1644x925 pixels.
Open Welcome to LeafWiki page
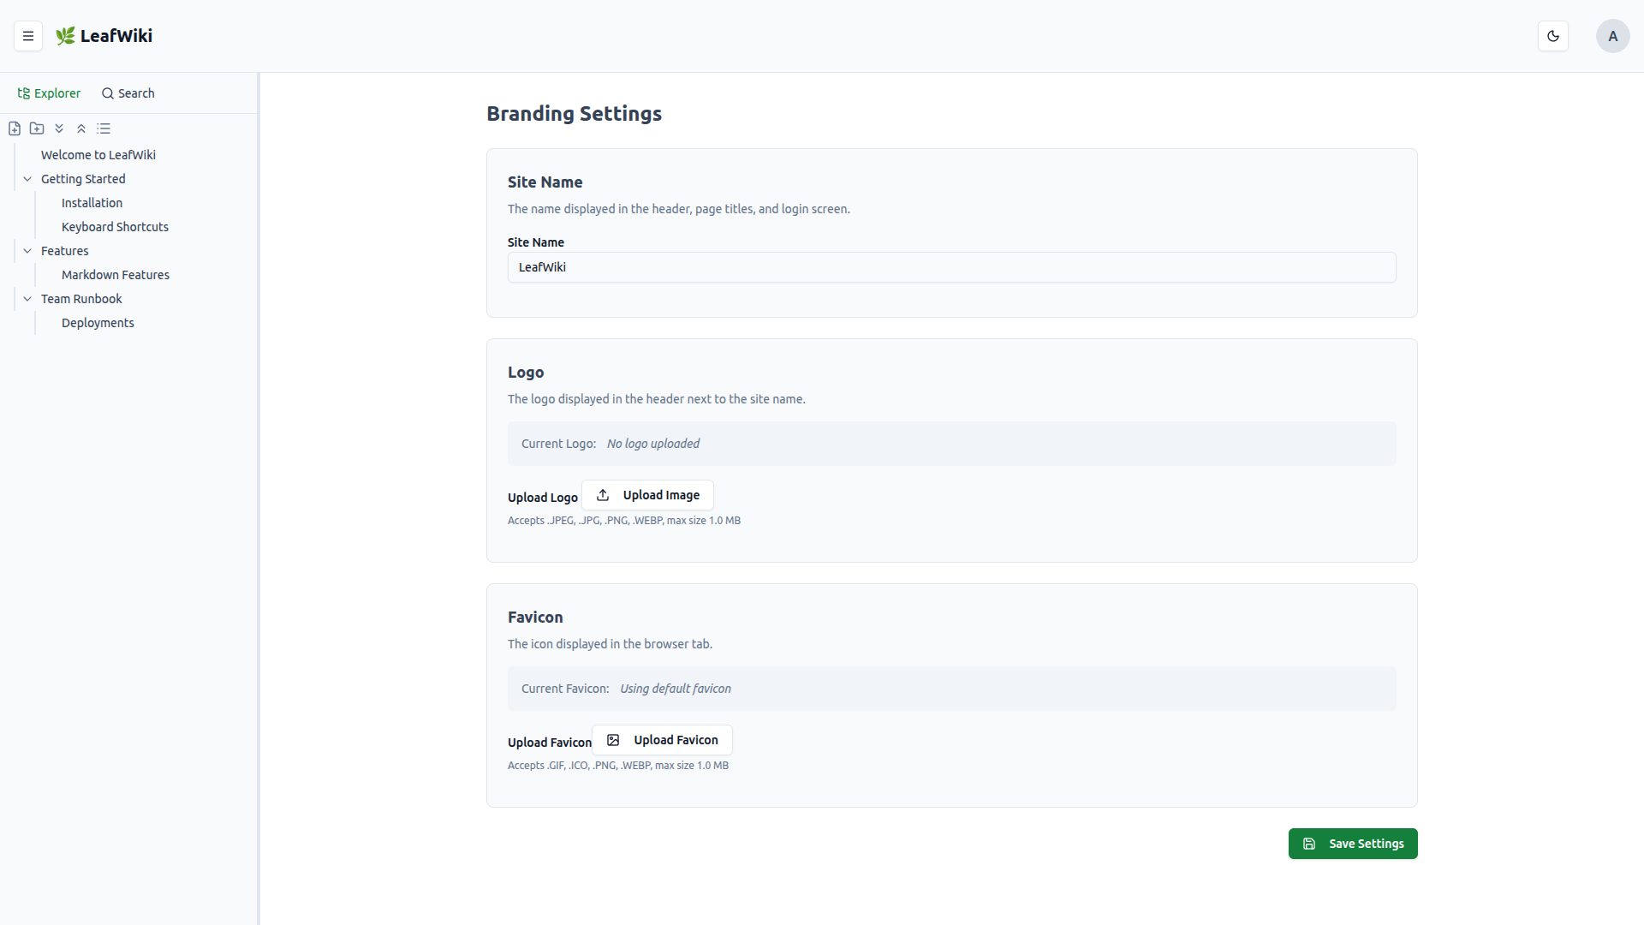click(98, 155)
